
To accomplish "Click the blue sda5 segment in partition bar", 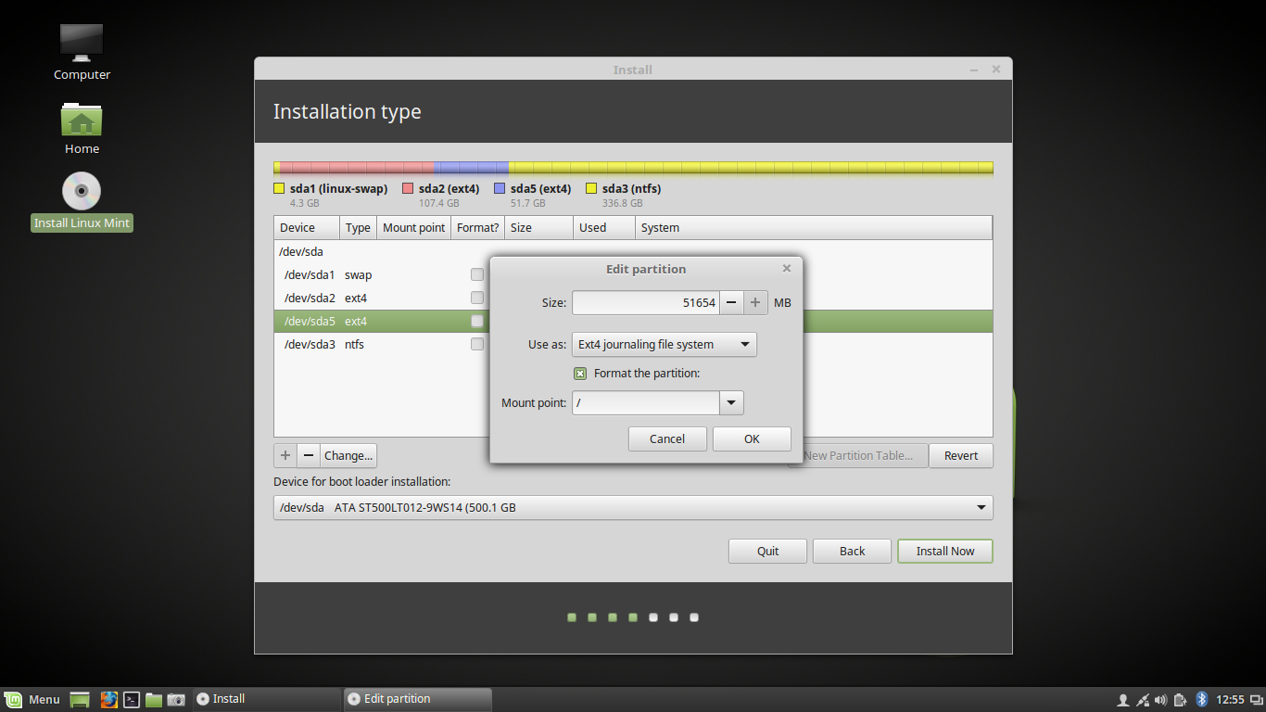I will pyautogui.click(x=471, y=168).
